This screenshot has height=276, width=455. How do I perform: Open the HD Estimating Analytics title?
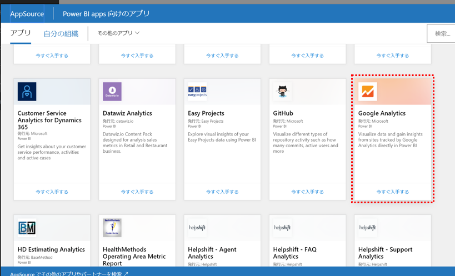click(x=51, y=249)
